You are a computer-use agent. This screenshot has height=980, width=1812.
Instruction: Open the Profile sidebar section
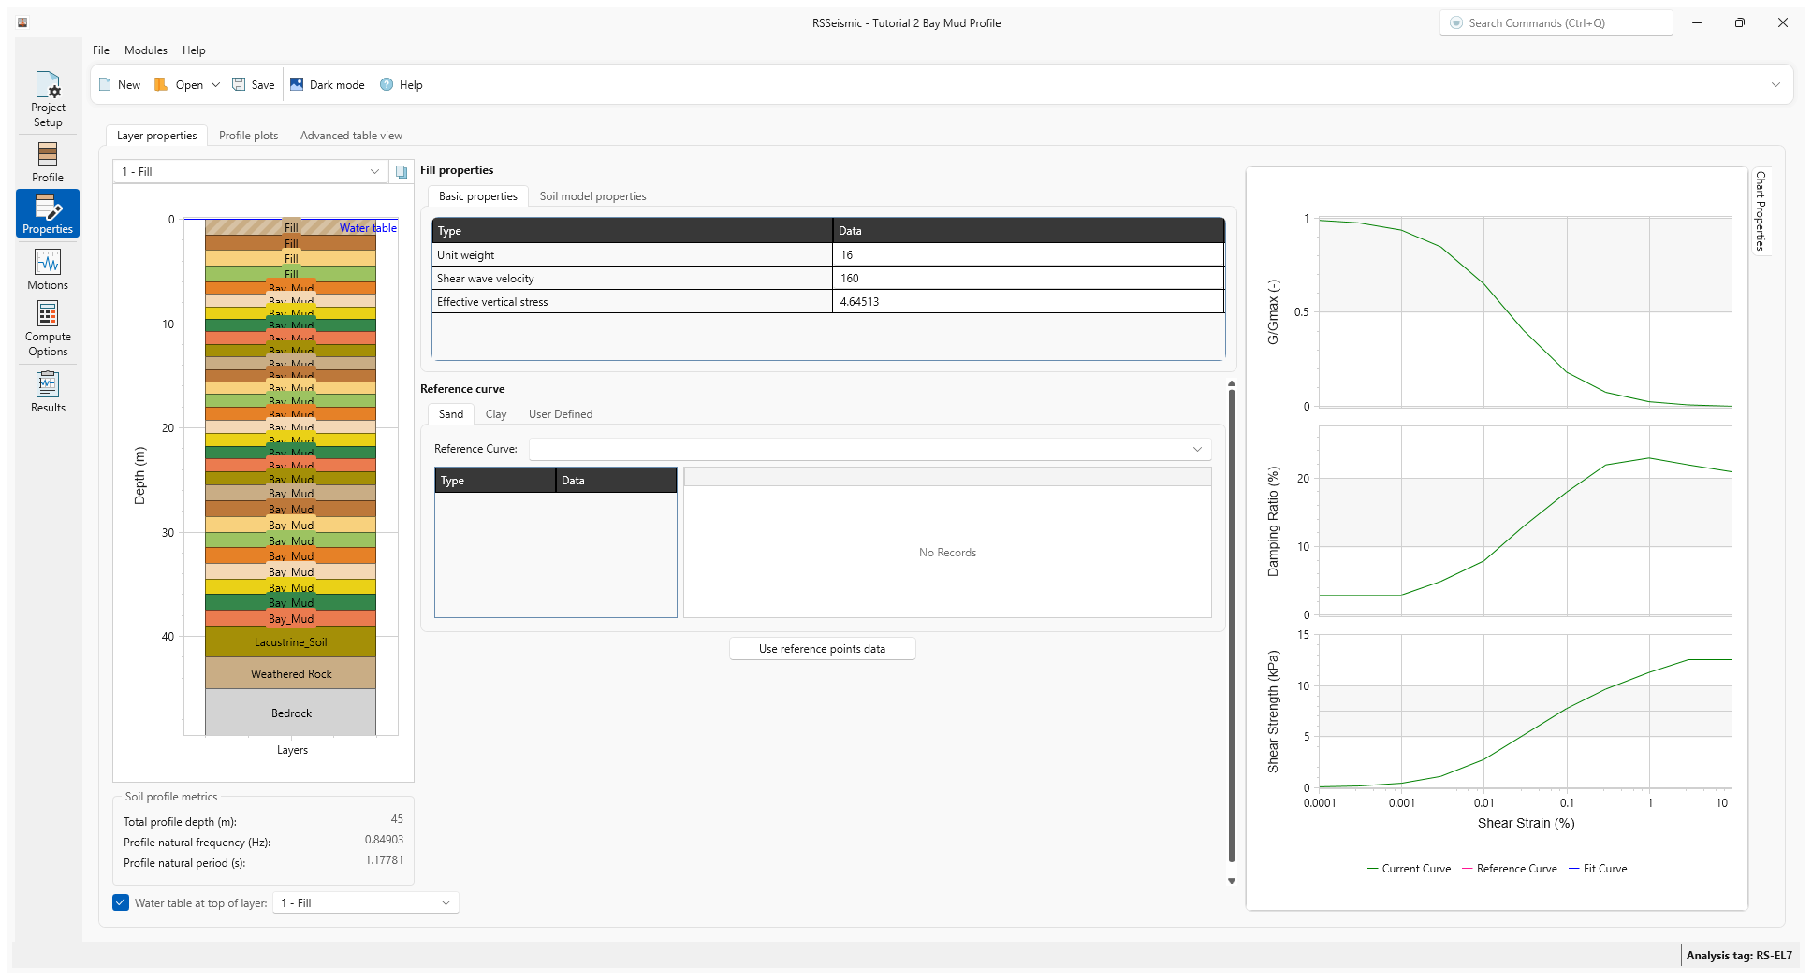click(48, 162)
